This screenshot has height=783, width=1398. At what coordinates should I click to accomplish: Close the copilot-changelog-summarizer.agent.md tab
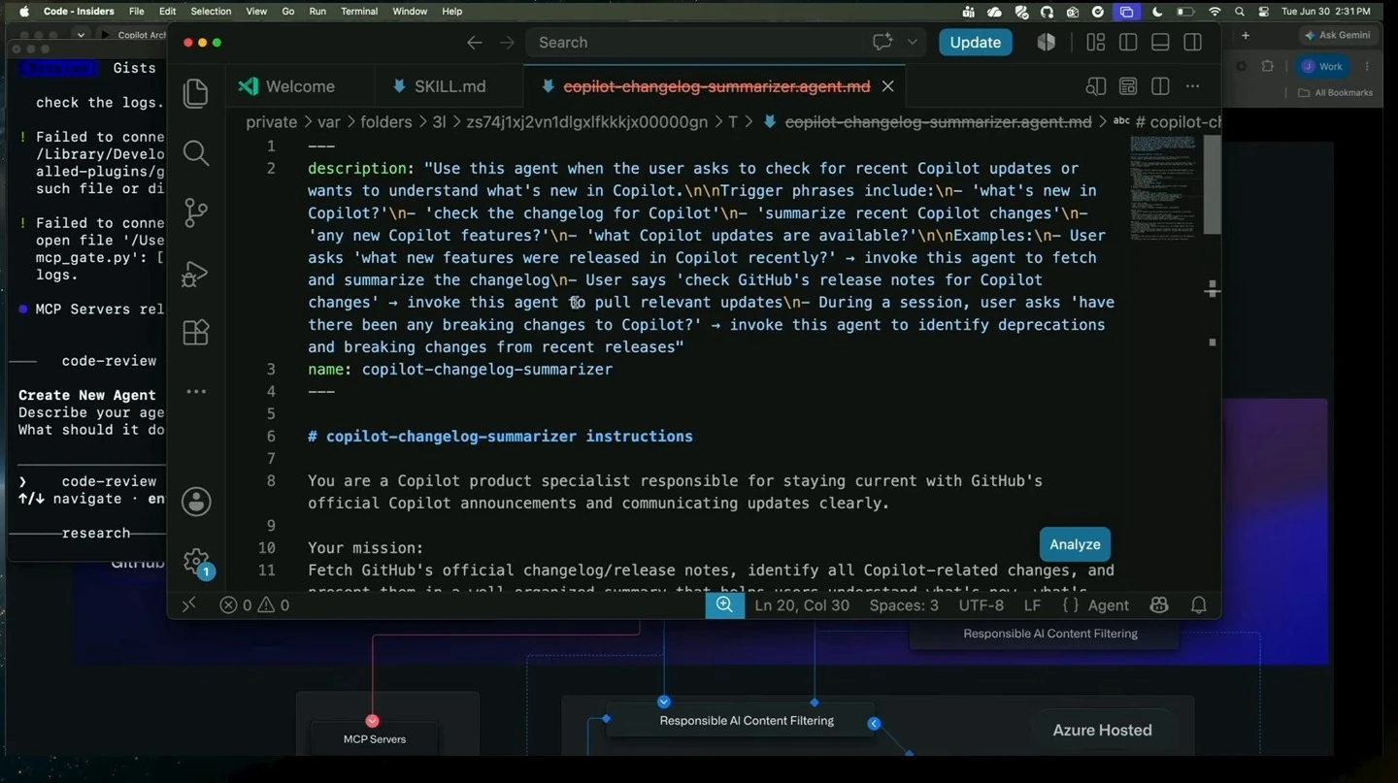click(x=887, y=86)
